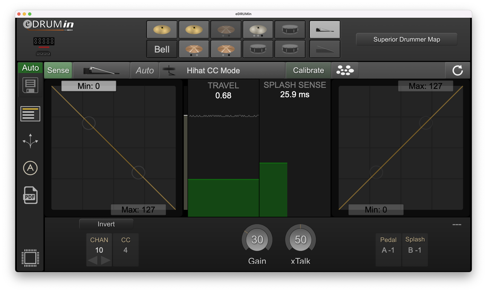Open the Splash note B -1 selector

415,250
